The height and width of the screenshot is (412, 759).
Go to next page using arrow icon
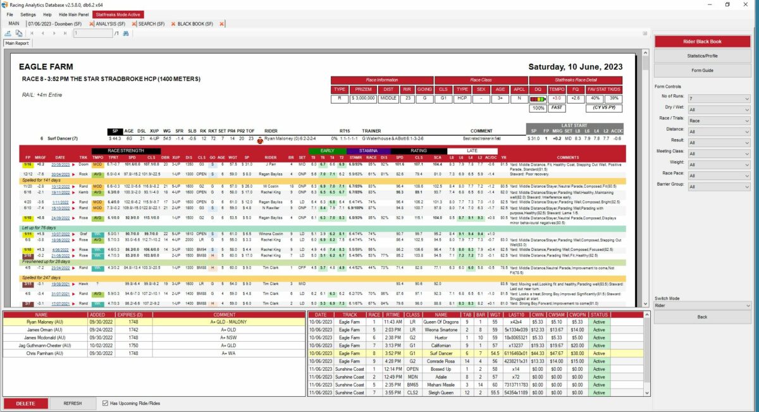[x=54, y=33]
